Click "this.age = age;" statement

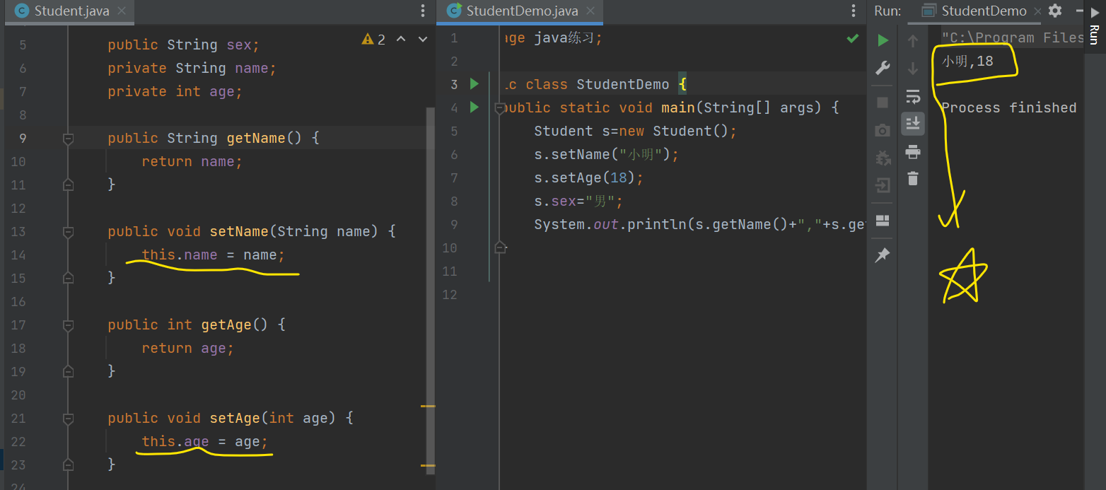205,442
